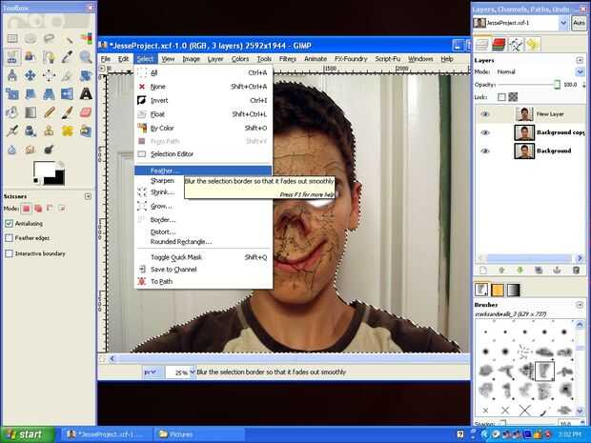The image size is (591, 443).
Task: Hide the Background layer via its eye icon
Action: pos(485,151)
